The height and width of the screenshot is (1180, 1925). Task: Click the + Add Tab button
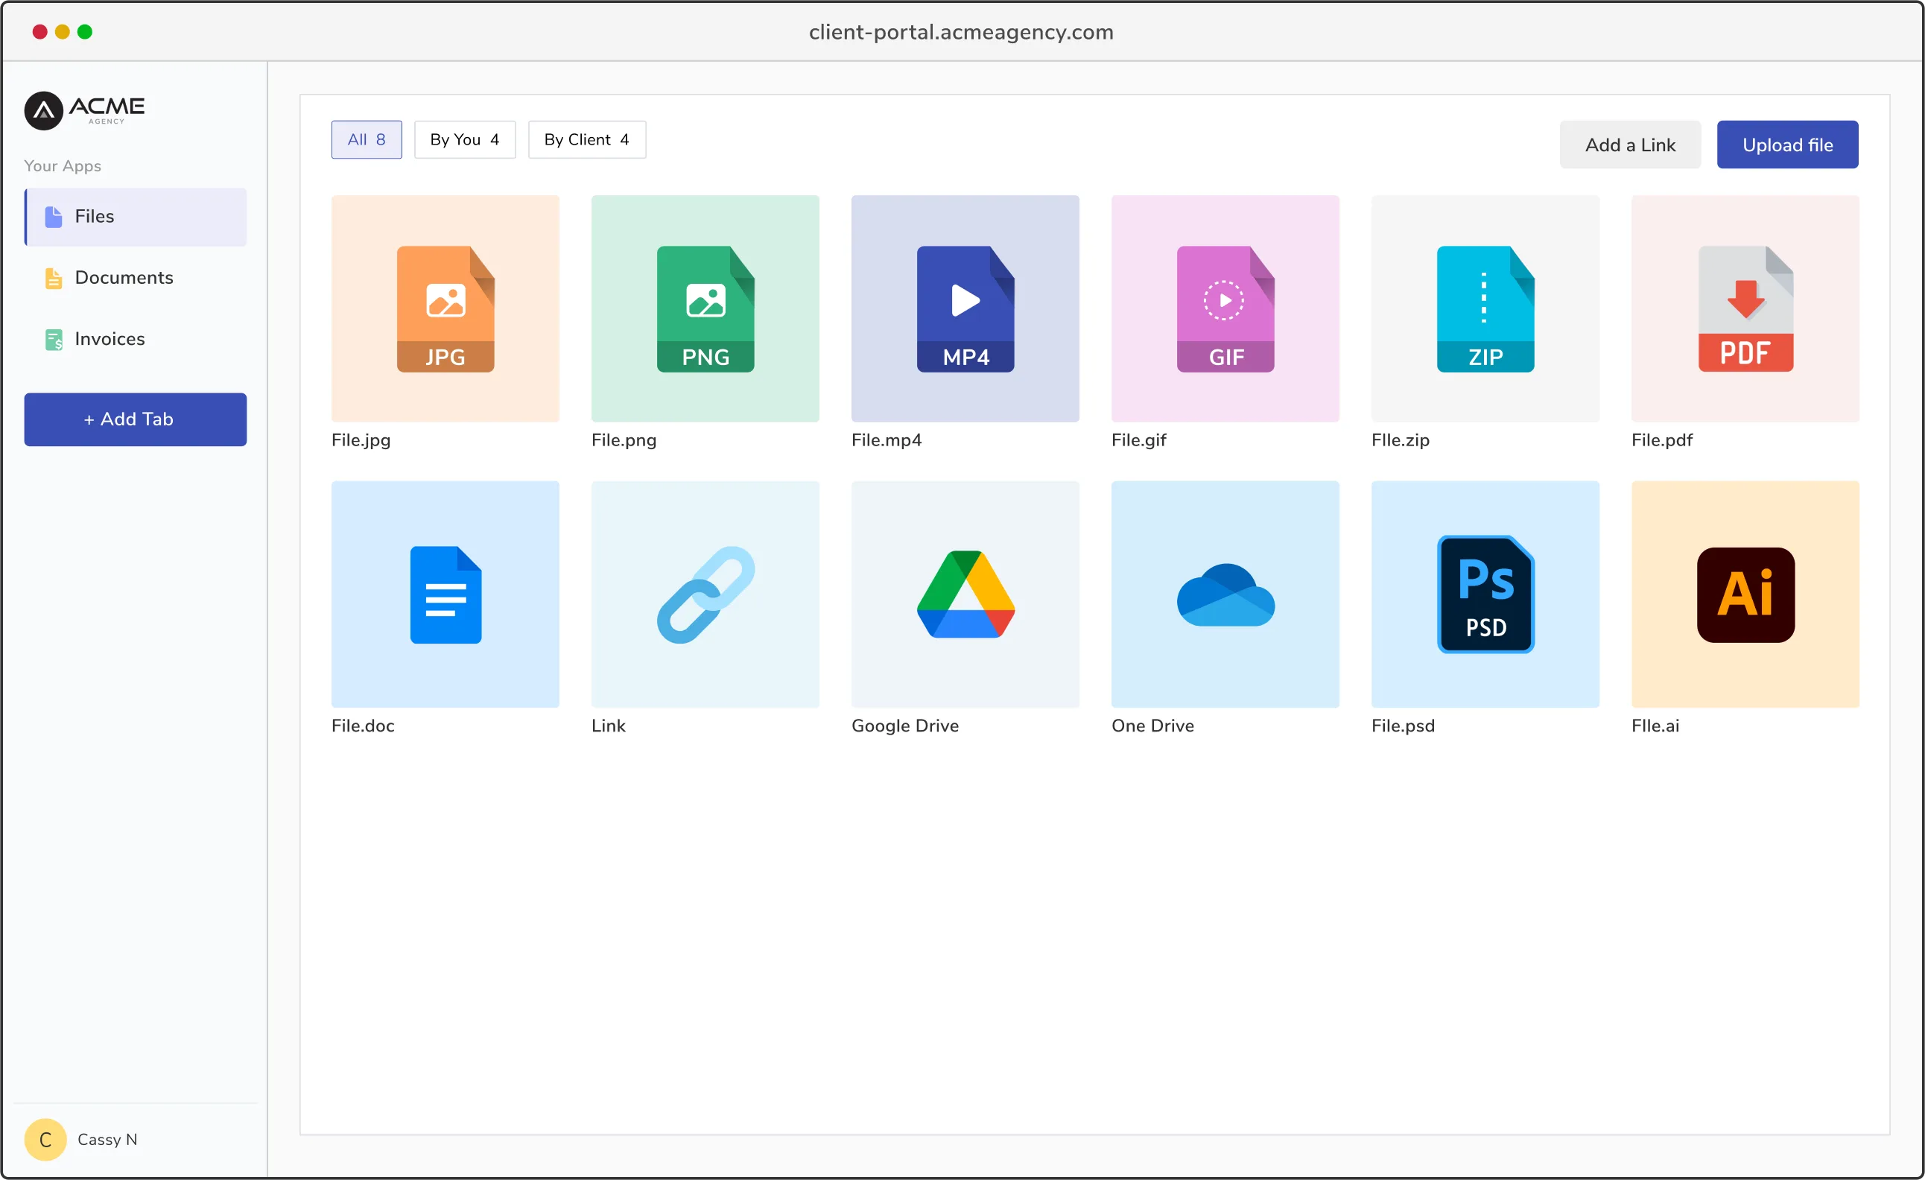135,419
